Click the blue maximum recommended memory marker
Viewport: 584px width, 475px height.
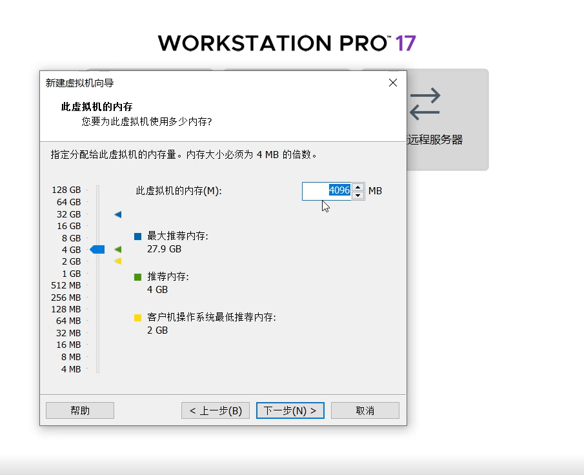[117, 214]
